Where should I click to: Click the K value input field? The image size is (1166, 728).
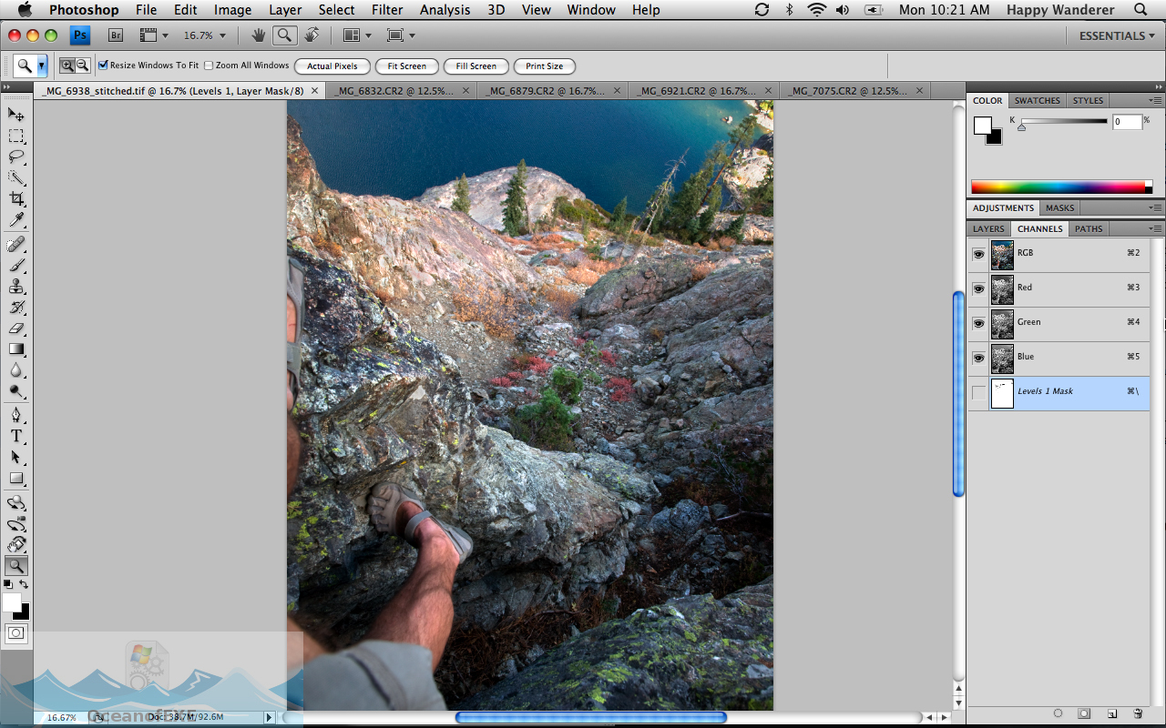1127,121
